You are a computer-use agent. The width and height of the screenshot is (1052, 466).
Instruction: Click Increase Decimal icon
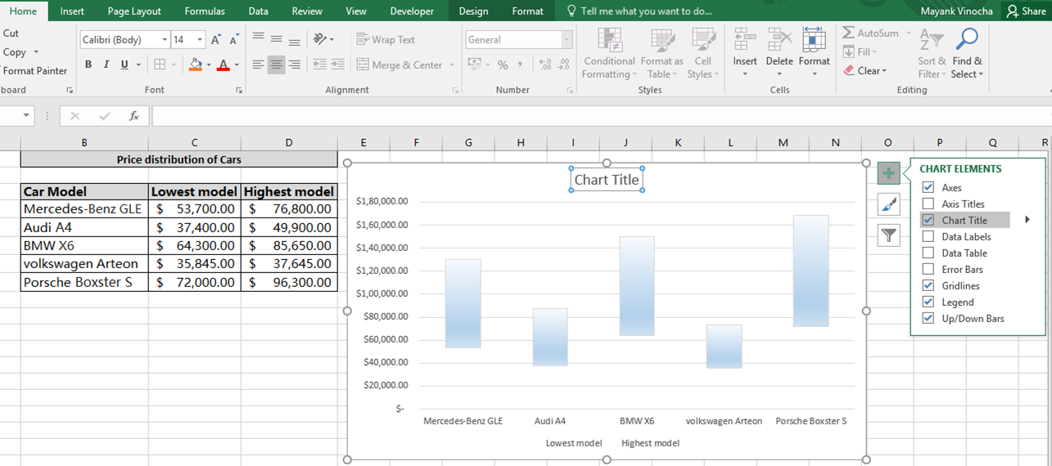tap(546, 65)
